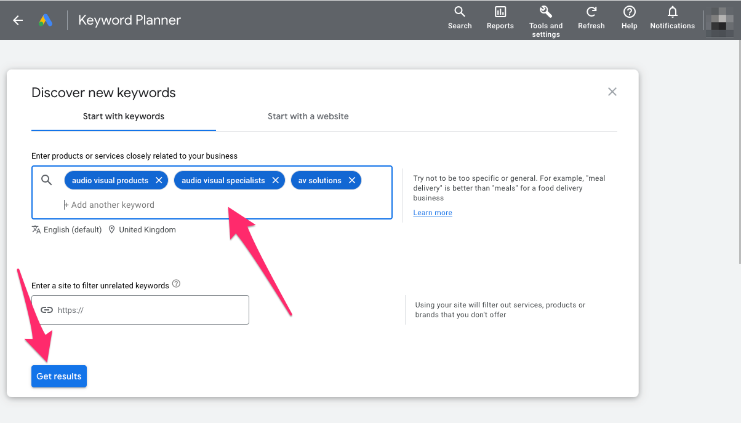Open Google Ads logo home
The height and width of the screenshot is (423, 741).
[46, 20]
